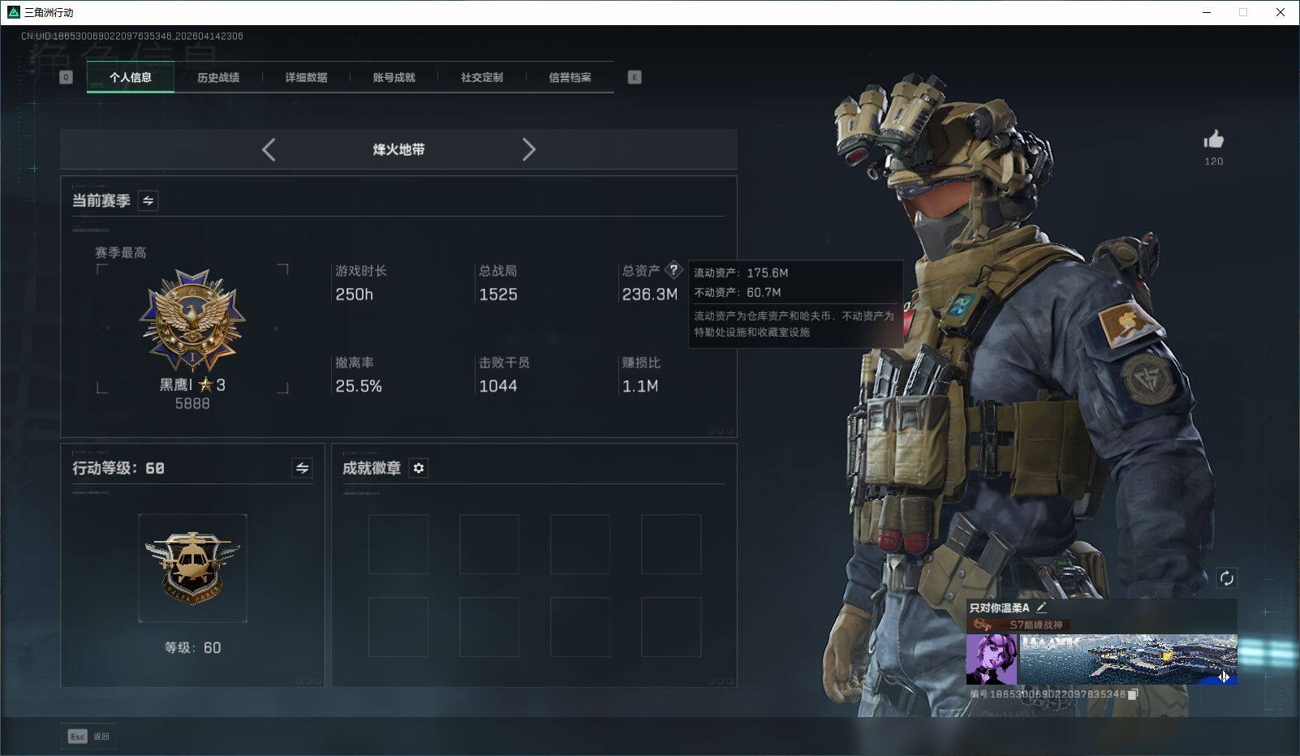Switch to the 历史战绩 tab
Screen dimensions: 1300x756
[218, 77]
